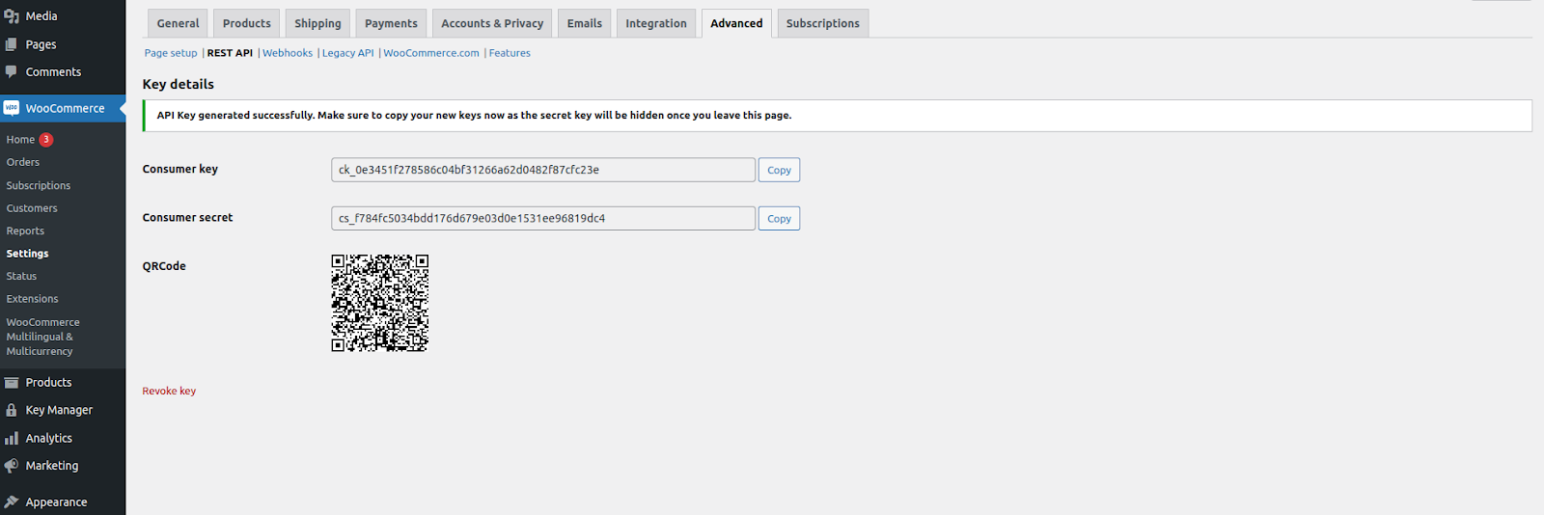The height and width of the screenshot is (515, 1544).
Task: Click the Analytics bar chart icon
Action: pos(12,438)
